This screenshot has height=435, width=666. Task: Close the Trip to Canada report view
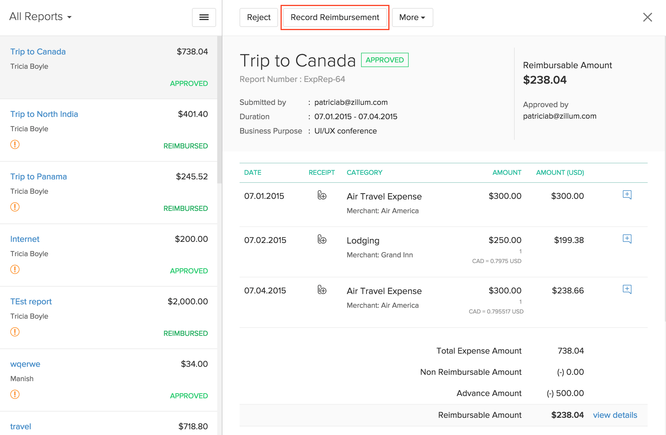coord(647,17)
